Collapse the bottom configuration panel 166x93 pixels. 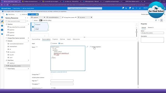pyautogui.click(x=137, y=39)
